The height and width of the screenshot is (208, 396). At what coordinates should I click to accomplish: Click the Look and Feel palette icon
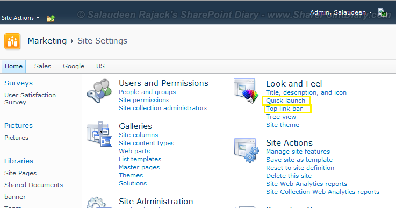click(246, 91)
